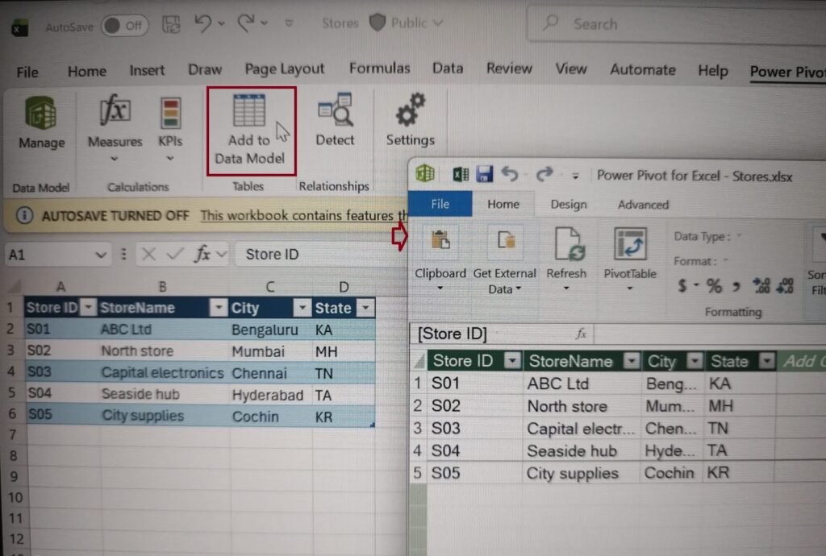Screen dimensions: 826x556
Task: Decrease decimal places in Power Pivot
Action: coord(785,286)
